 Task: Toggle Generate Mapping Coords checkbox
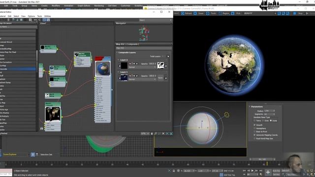click(254, 135)
